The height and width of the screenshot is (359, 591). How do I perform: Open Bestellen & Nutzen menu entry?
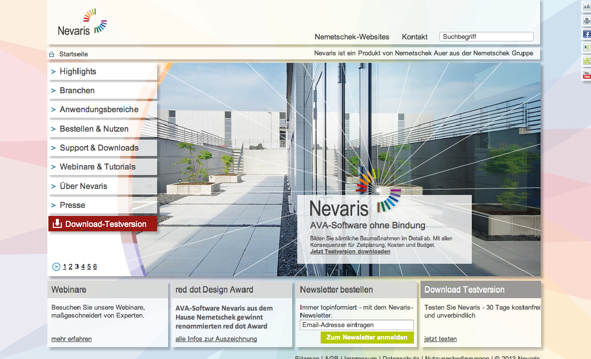point(103,129)
